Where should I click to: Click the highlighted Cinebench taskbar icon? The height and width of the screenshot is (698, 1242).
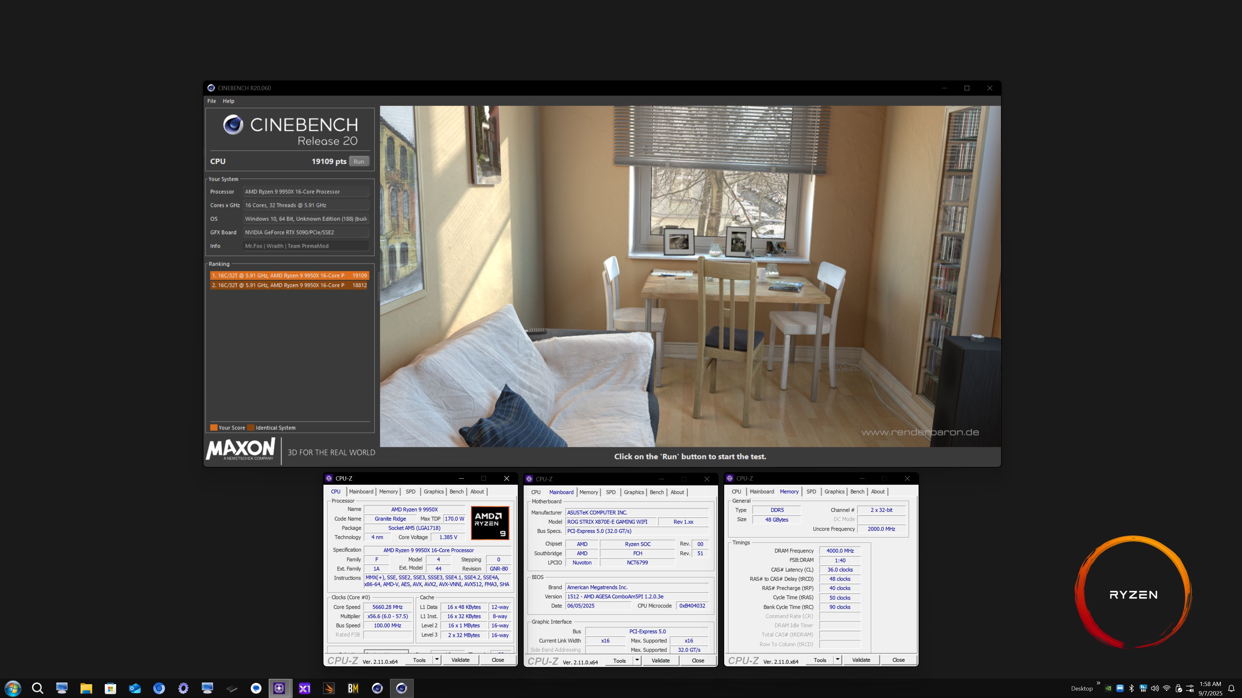pyautogui.click(x=402, y=688)
